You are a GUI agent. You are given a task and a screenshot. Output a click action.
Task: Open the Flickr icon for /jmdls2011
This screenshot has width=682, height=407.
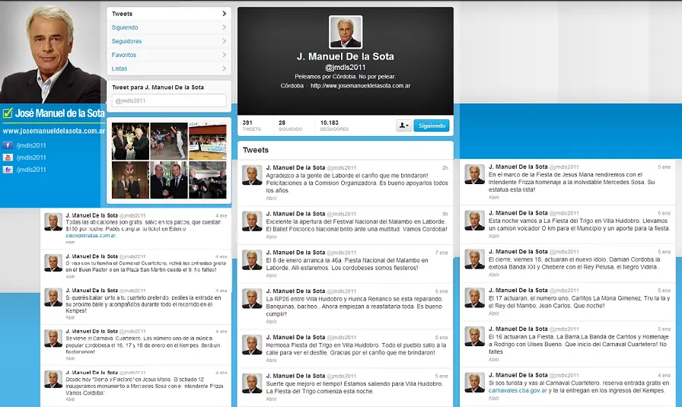click(x=8, y=170)
